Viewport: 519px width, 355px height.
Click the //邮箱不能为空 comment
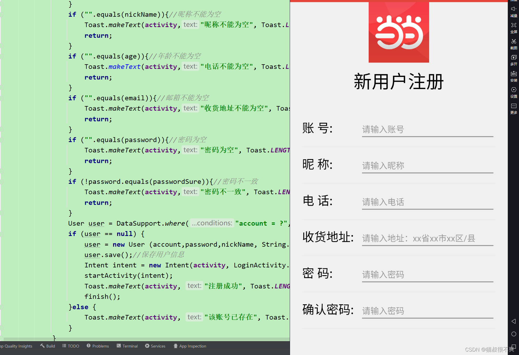coord(183,98)
